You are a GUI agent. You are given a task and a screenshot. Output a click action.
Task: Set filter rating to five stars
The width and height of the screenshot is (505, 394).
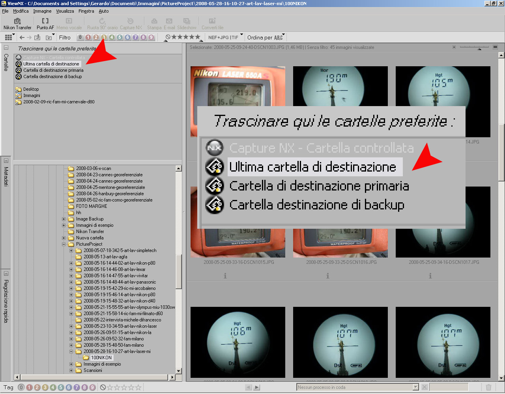[197, 37]
